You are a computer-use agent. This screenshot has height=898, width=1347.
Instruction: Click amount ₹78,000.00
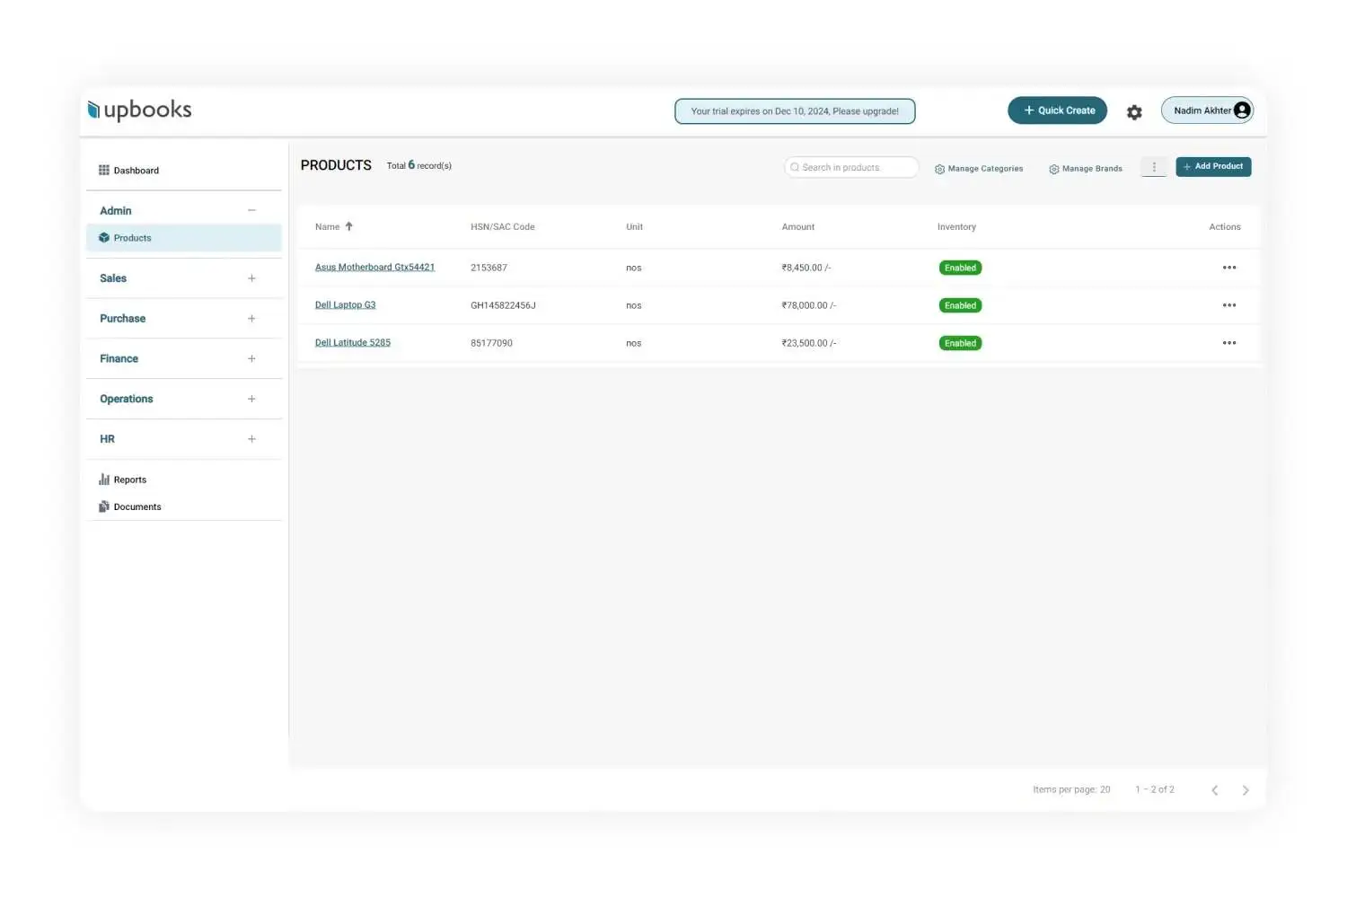pos(808,306)
